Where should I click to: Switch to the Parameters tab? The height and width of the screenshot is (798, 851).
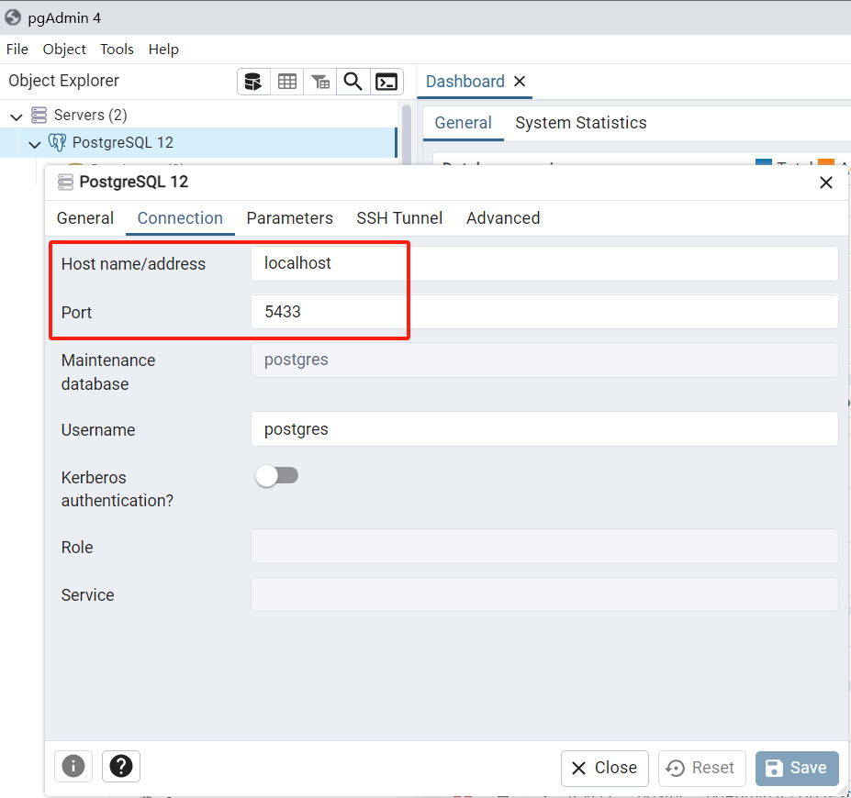290,218
